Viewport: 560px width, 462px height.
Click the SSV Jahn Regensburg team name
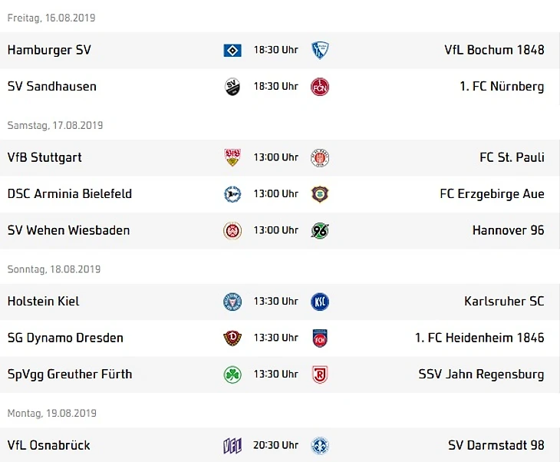[x=481, y=374]
